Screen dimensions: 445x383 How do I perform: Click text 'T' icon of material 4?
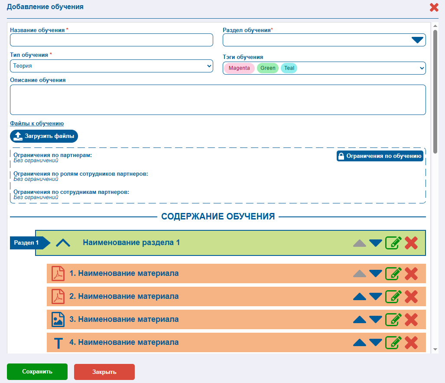[x=58, y=343]
